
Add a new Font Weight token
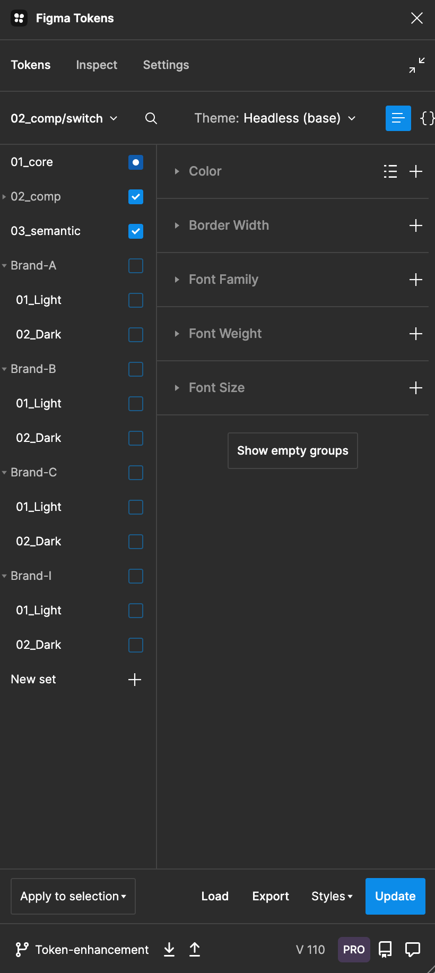coord(416,334)
